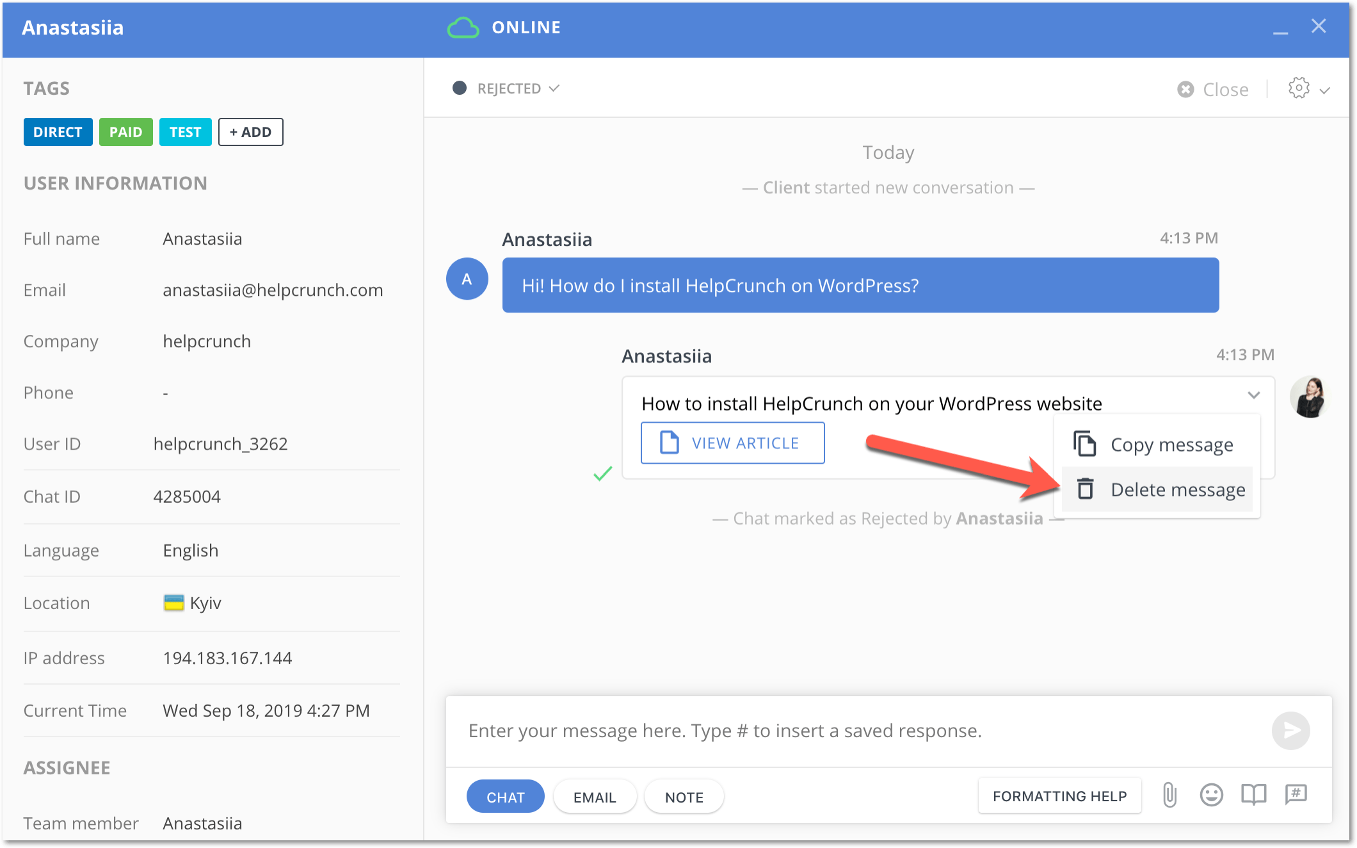The width and height of the screenshot is (1357, 848).
Task: Click the Chat ID 4285004
Action: [187, 496]
